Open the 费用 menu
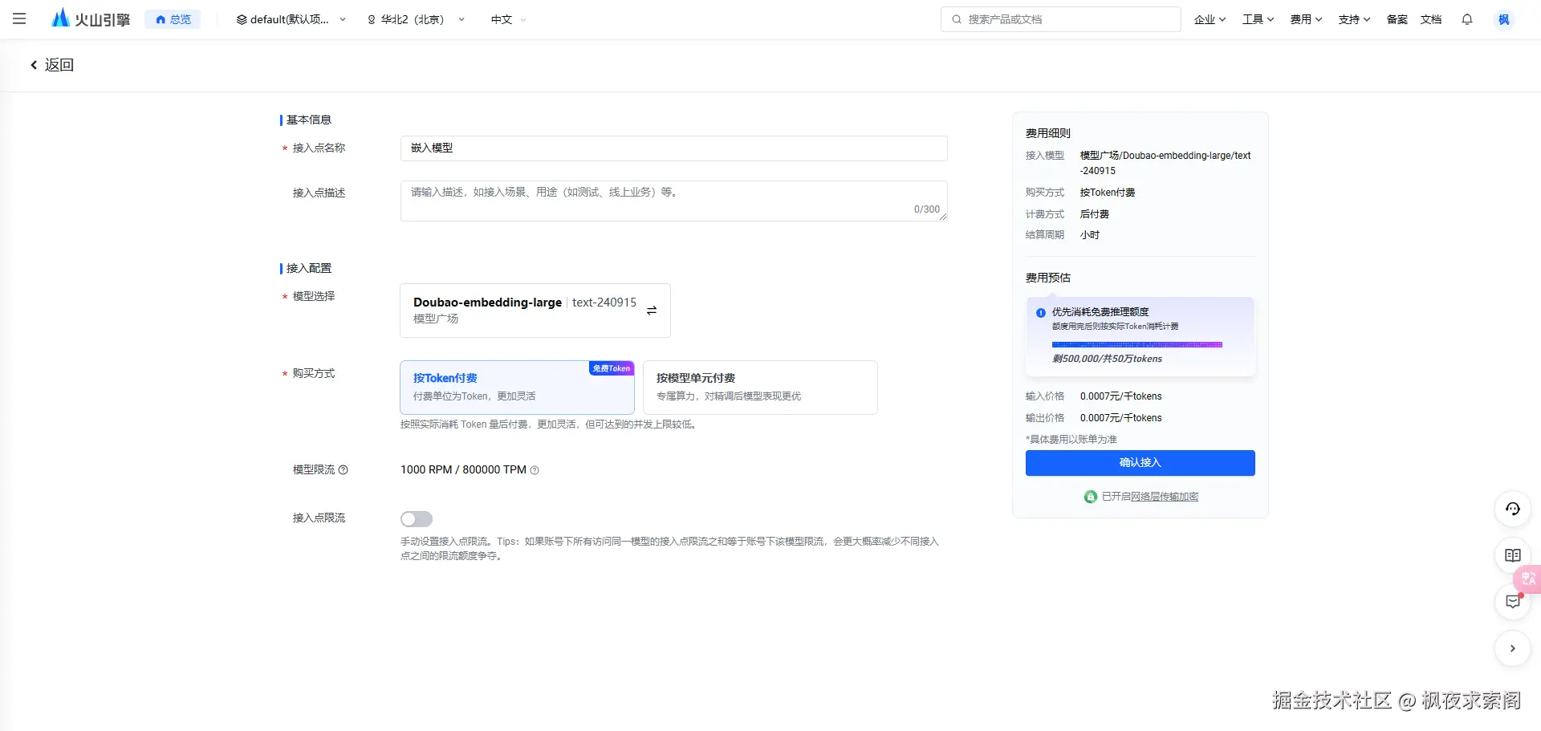Image resolution: width=1541 pixels, height=731 pixels. point(1306,19)
